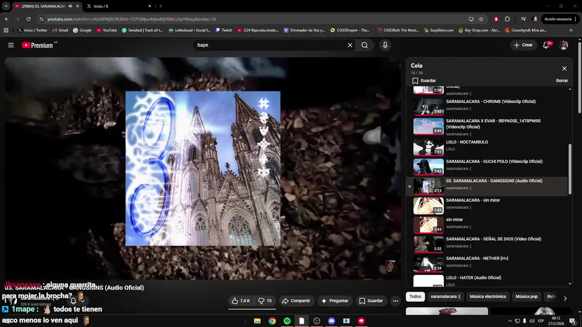The image size is (582, 327).
Task: Play the 'sin mirar' queue item titled alone
Action: tap(487, 225)
